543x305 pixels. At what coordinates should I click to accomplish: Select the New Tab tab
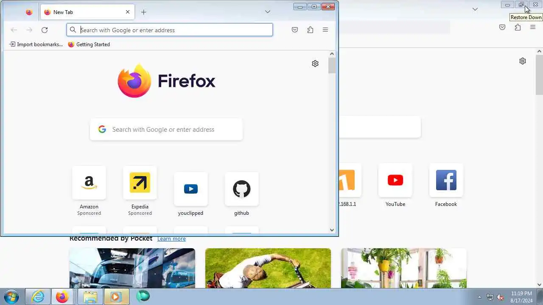pyautogui.click(x=87, y=12)
